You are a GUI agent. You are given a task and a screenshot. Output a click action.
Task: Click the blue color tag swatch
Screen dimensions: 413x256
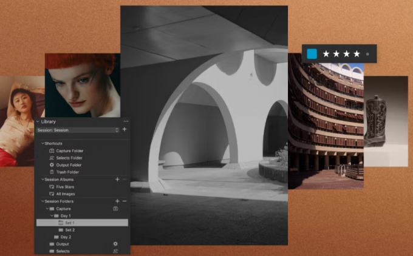pos(312,54)
